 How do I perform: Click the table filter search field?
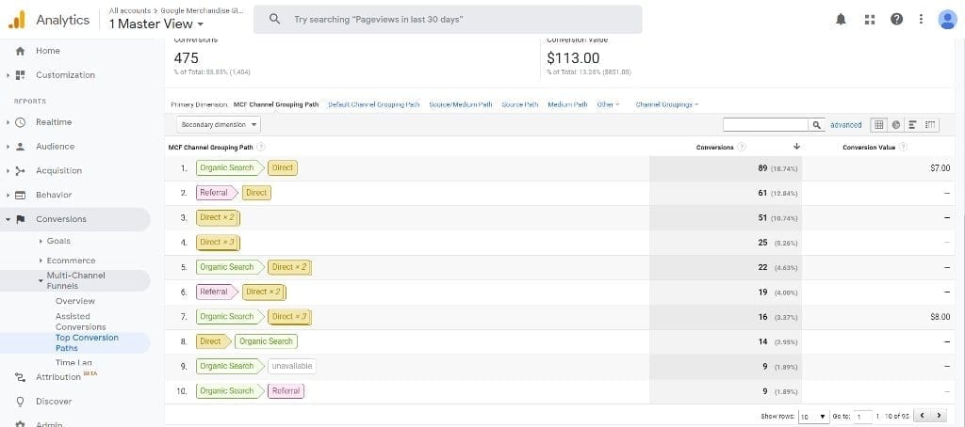(x=765, y=125)
